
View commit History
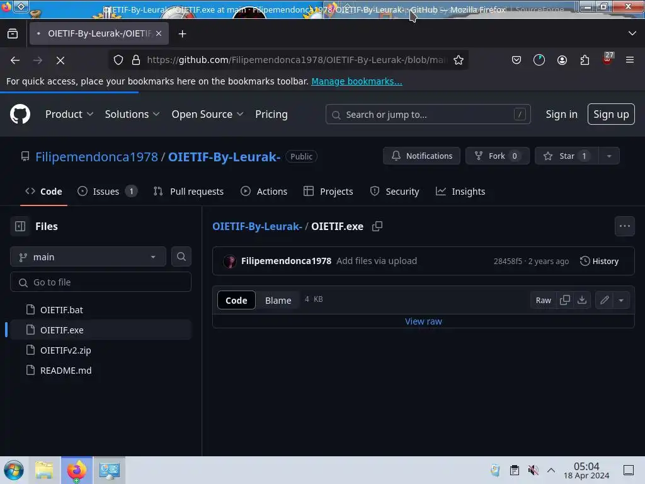599,261
